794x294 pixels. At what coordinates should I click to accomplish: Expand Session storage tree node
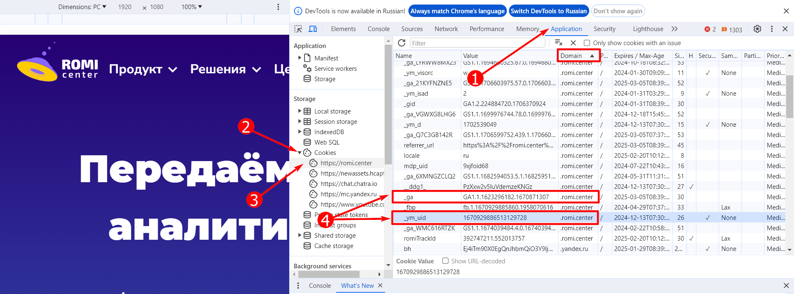click(x=300, y=121)
